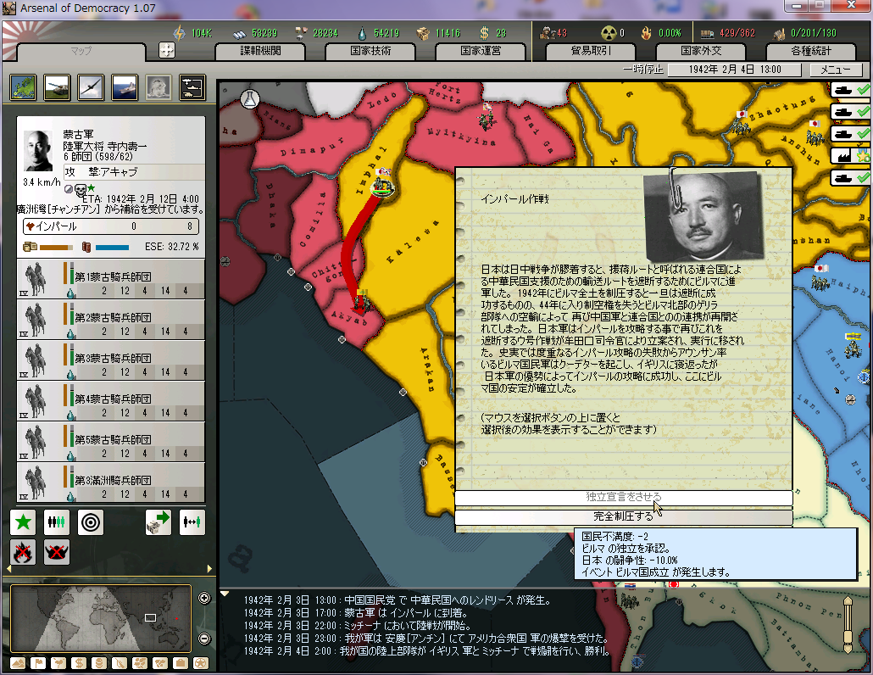Select the naval units ship icon
The image size is (873, 675).
point(125,87)
